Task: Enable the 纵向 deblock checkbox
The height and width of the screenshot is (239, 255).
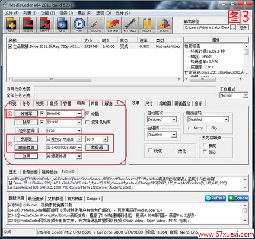Action: [x=205, y=152]
